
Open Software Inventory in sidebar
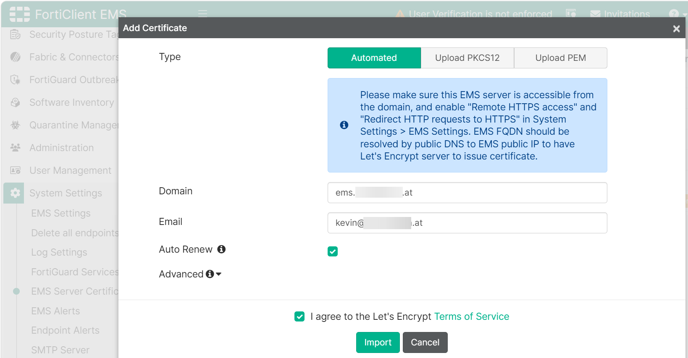pos(72,102)
